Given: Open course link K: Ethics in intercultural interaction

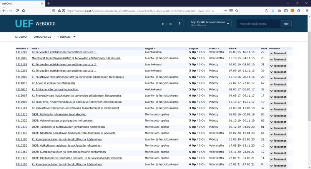Looking at the screenshot, I should click(x=55, y=89).
